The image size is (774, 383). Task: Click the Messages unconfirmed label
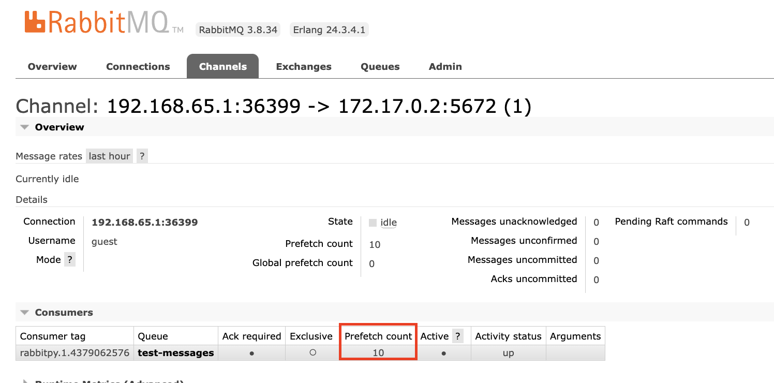(524, 241)
